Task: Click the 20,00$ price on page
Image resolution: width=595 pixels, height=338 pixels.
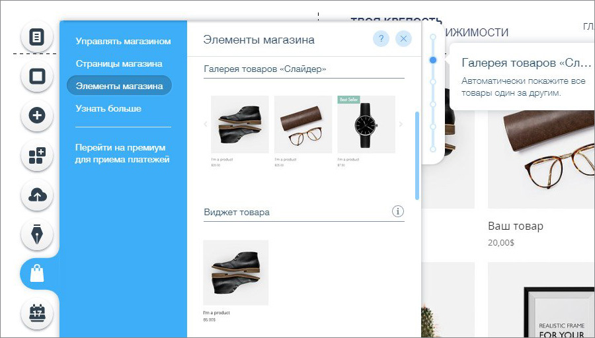Action: click(x=501, y=242)
